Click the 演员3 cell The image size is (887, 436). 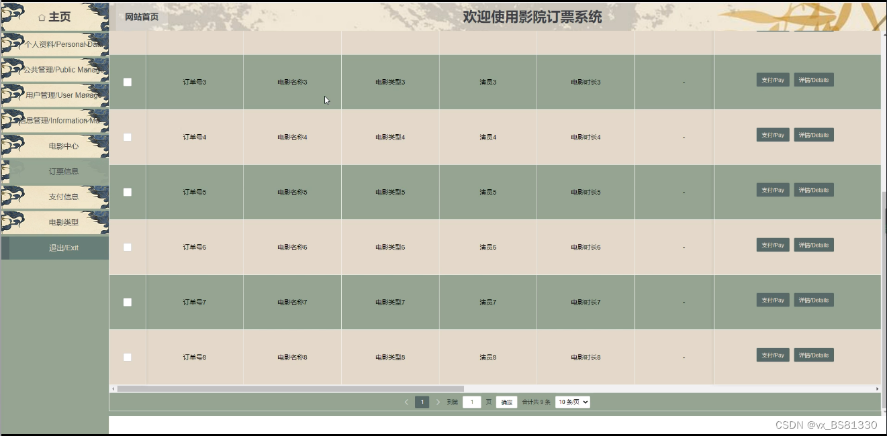[488, 82]
